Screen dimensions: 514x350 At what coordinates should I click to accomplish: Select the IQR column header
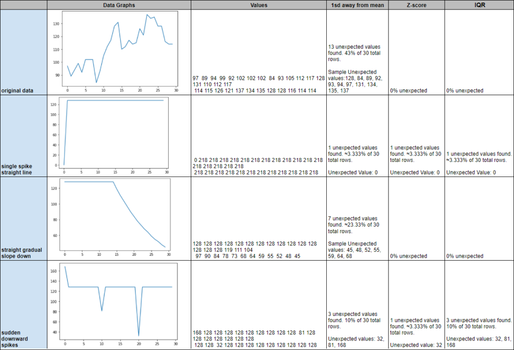pos(479,5)
